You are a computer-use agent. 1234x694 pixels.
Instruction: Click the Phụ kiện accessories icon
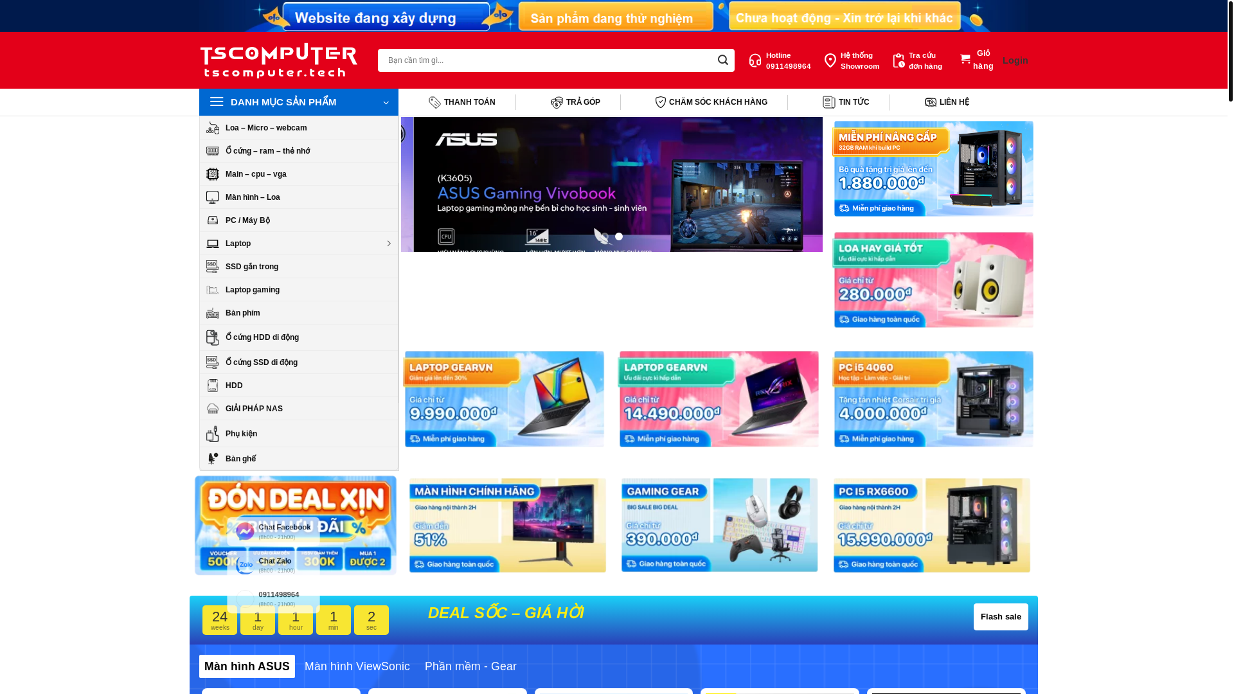pyautogui.click(x=213, y=434)
